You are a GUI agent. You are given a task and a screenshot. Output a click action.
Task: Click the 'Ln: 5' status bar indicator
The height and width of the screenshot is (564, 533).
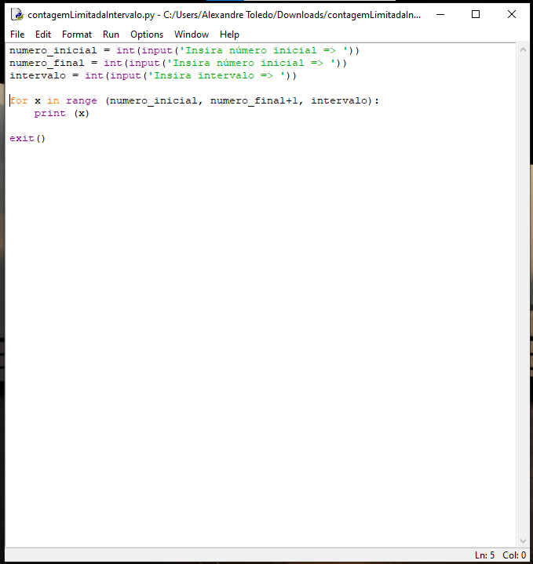[484, 555]
